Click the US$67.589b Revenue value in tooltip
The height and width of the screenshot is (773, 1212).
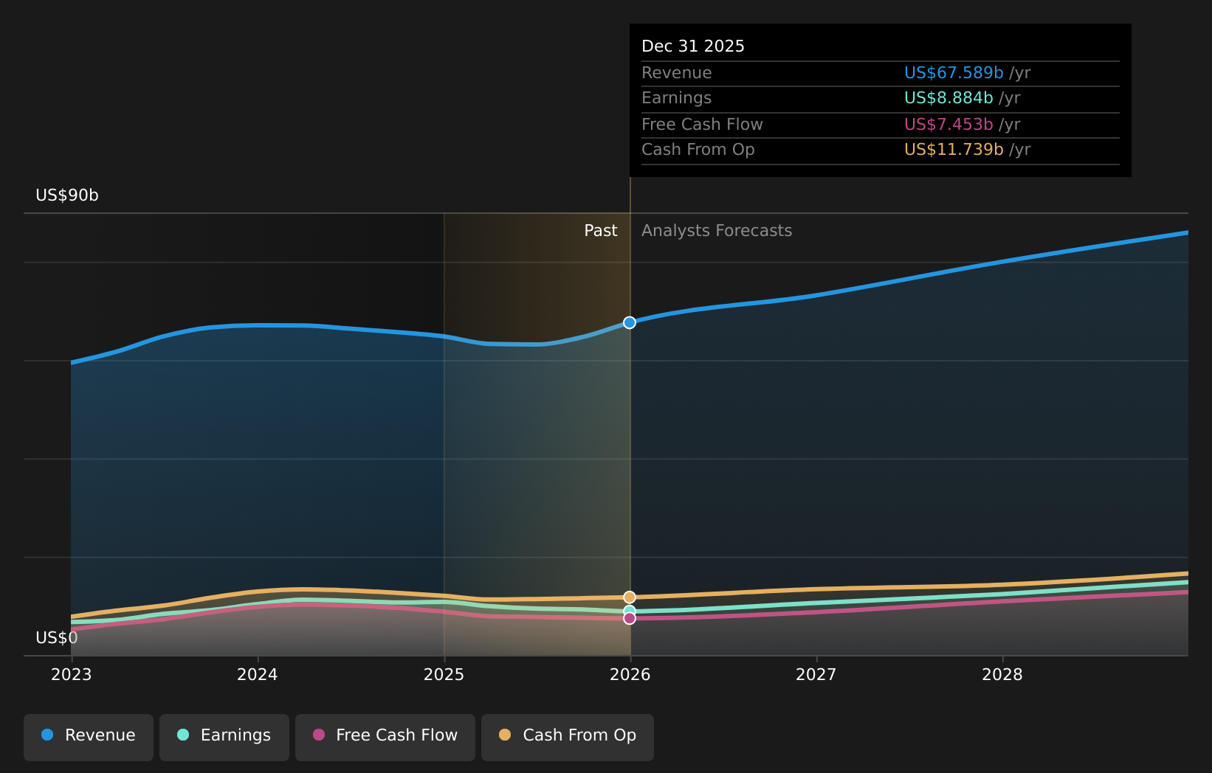(953, 73)
